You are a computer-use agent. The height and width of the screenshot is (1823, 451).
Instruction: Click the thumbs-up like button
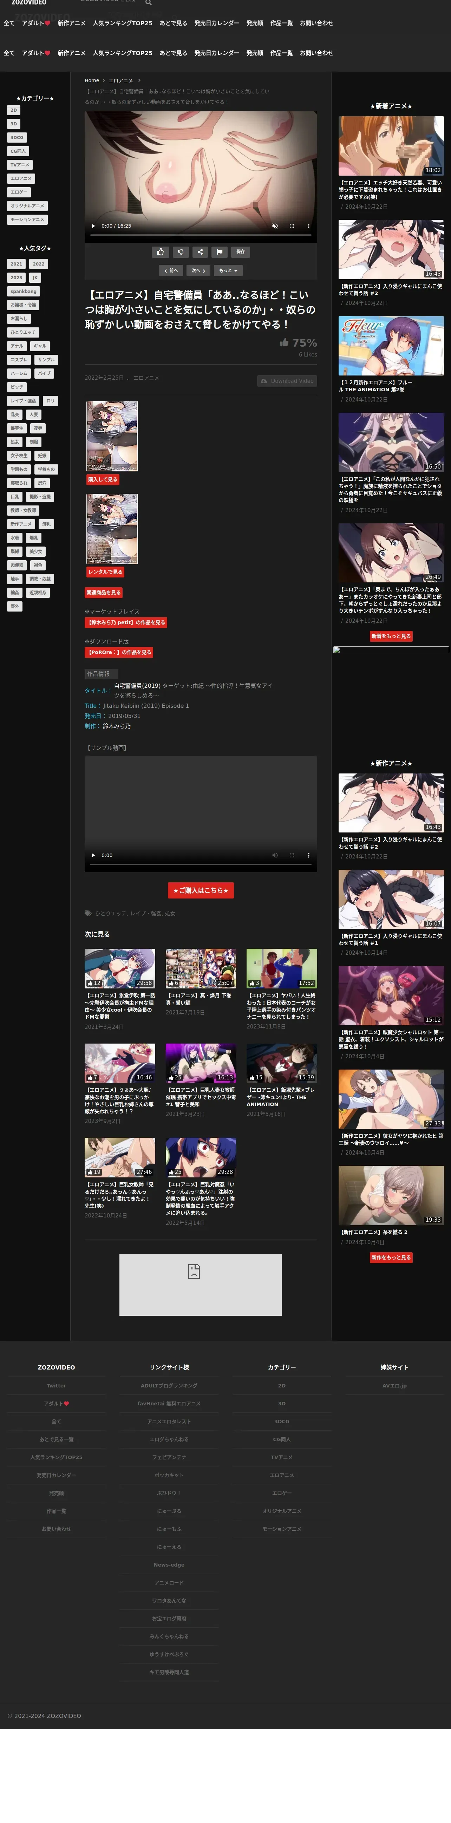pos(160,251)
